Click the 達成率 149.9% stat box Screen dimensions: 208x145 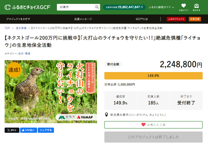[x=120, y=100]
